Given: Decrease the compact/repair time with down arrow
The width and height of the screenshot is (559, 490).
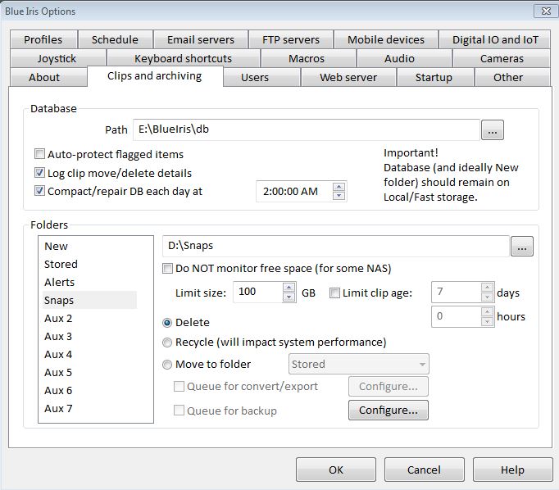Looking at the screenshot, I should (339, 196).
